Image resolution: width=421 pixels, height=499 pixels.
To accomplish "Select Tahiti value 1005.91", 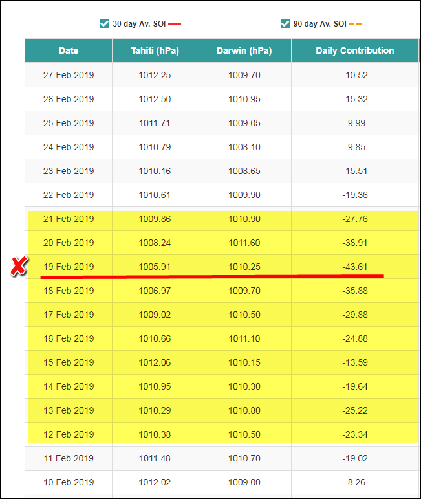I will click(x=155, y=267).
